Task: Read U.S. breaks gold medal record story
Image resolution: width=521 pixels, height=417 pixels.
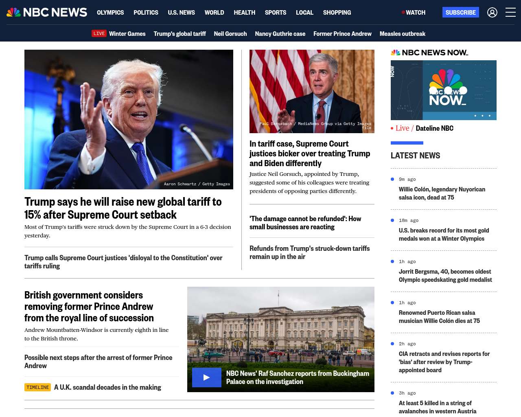Action: tap(444, 235)
